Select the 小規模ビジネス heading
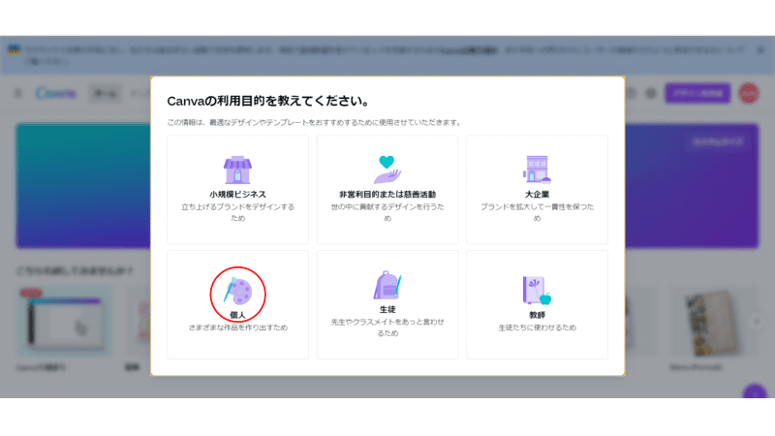The width and height of the screenshot is (775, 436). click(x=237, y=195)
